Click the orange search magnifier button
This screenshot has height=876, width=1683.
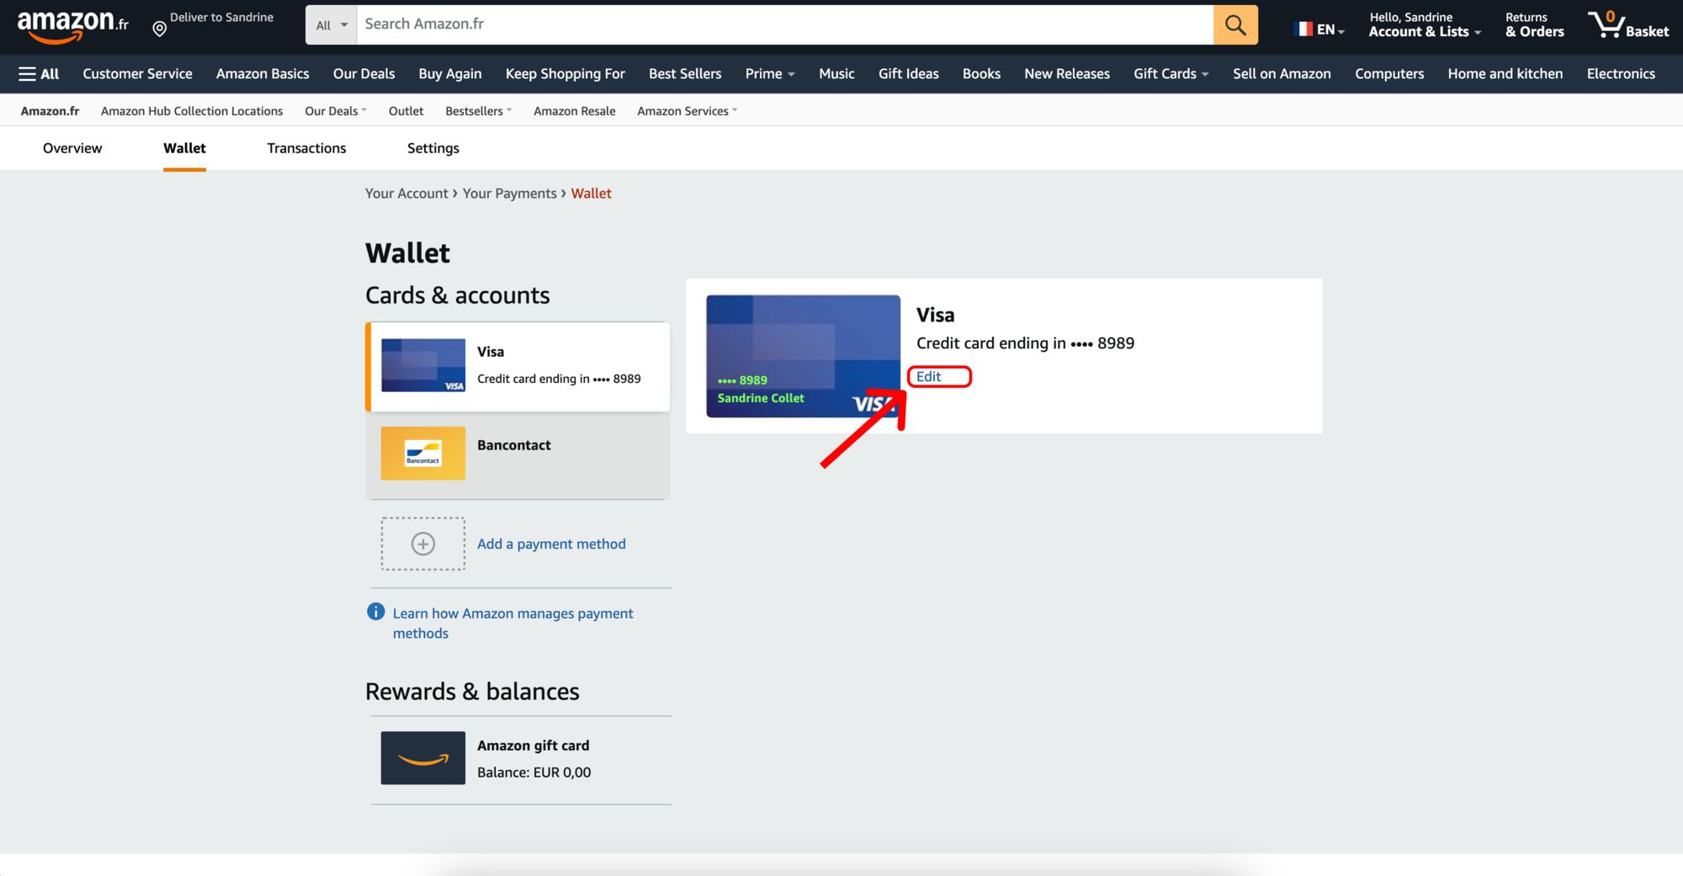1235,24
